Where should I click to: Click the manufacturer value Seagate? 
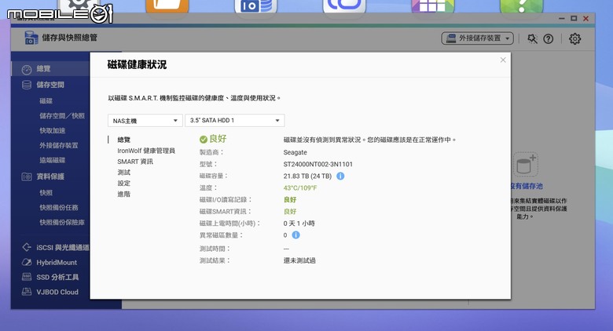(295, 152)
